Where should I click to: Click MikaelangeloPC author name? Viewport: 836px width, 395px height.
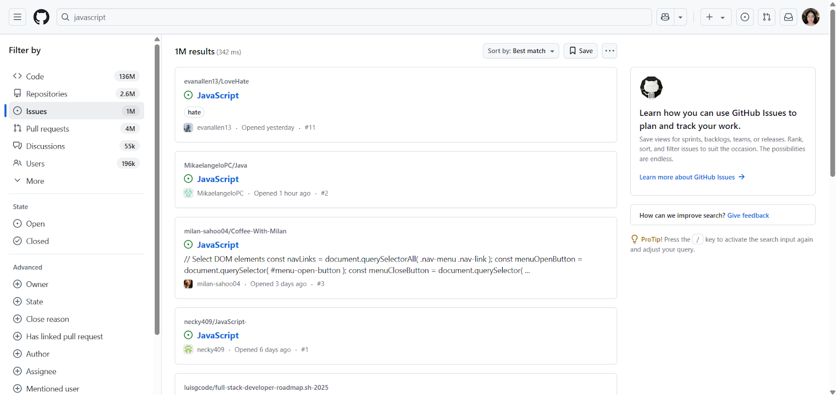tap(220, 193)
